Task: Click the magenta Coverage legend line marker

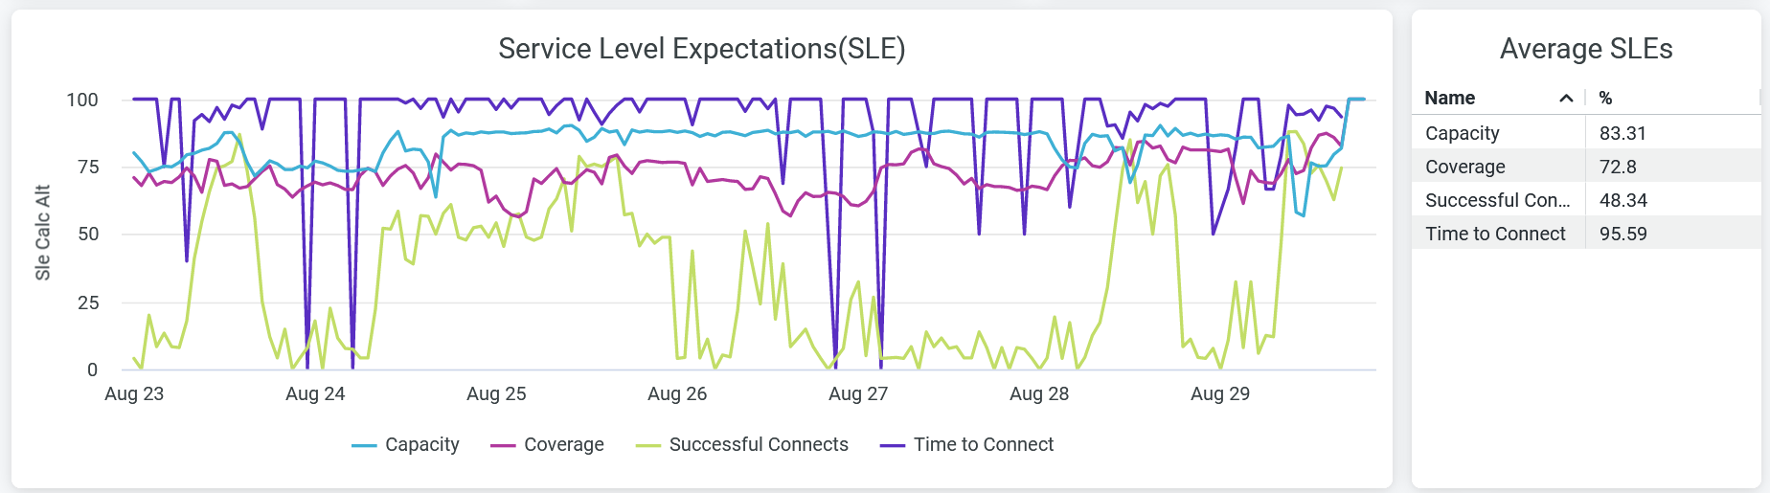Action: pyautogui.click(x=503, y=445)
